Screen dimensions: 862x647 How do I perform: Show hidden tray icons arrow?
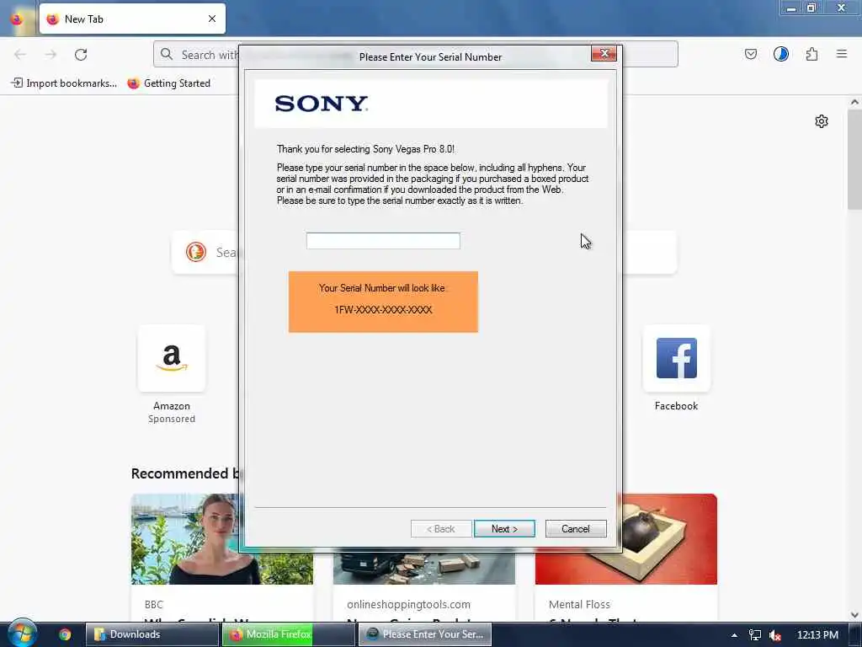(x=734, y=635)
